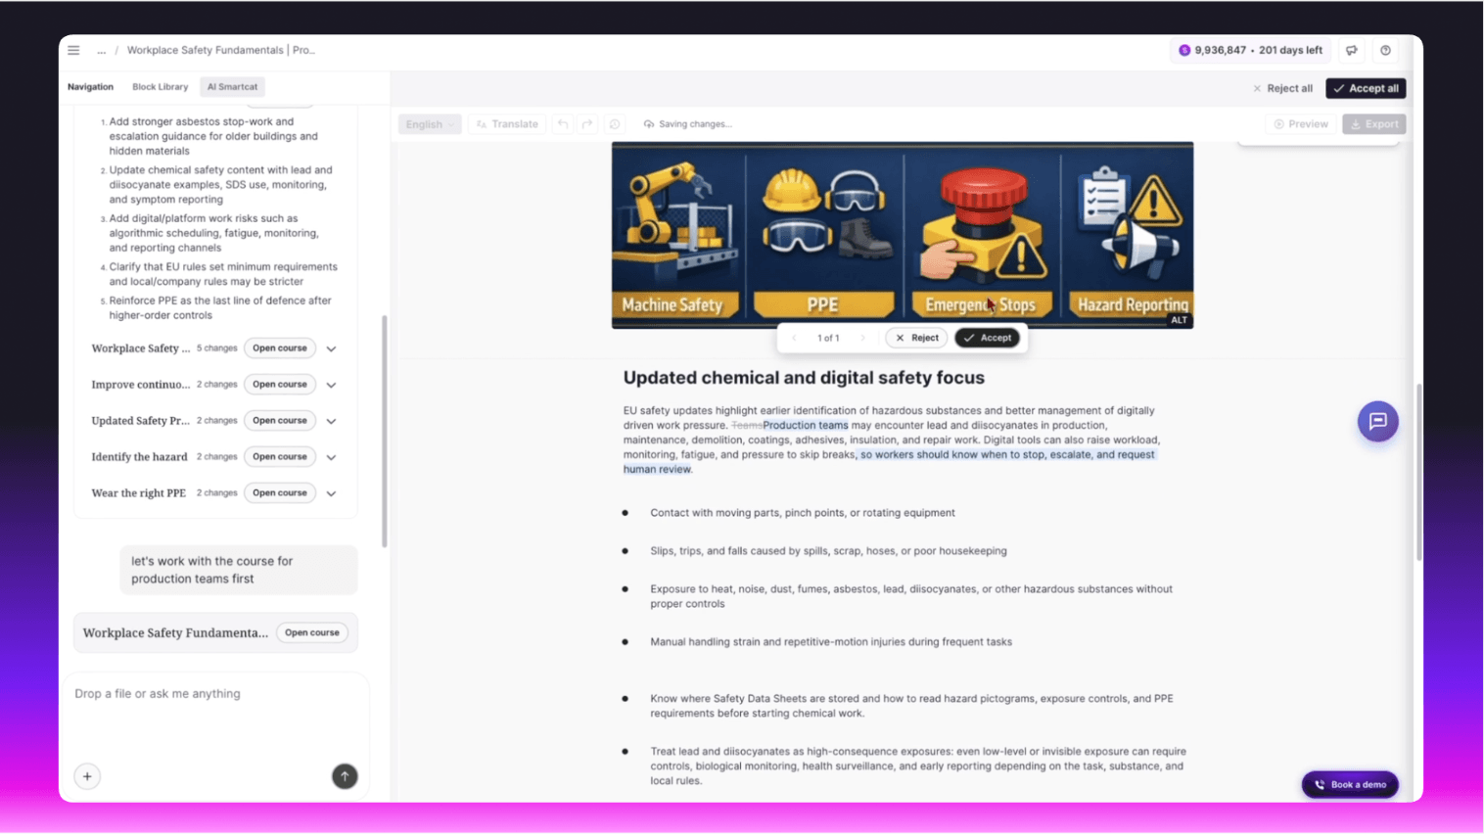
Task: Expand the Workplace Safety changes row
Action: (332, 348)
